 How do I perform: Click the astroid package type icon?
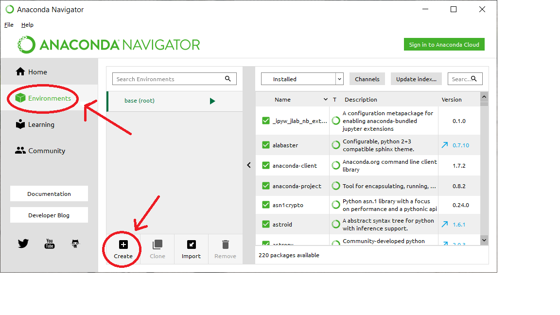(336, 224)
